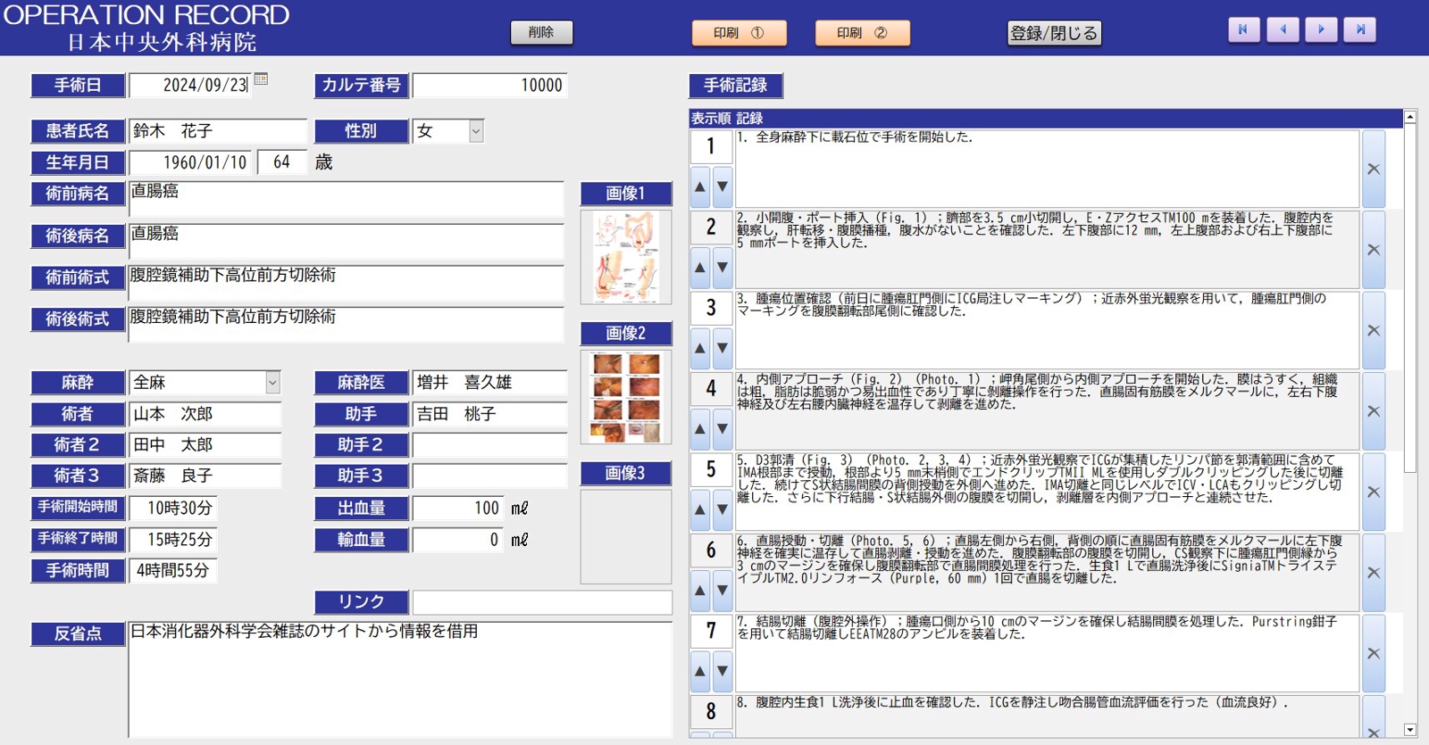Click the 術後病名 field 直腸癌
The image size is (1429, 745).
tap(347, 242)
